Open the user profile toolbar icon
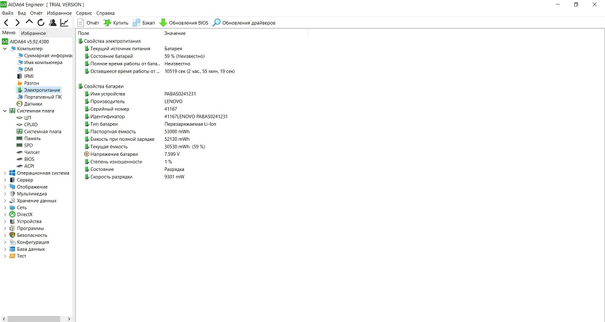The width and height of the screenshot is (605, 322). tap(53, 23)
